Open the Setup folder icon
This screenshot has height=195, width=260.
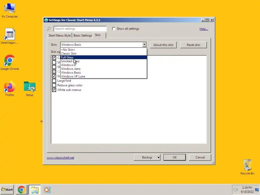tap(29, 89)
